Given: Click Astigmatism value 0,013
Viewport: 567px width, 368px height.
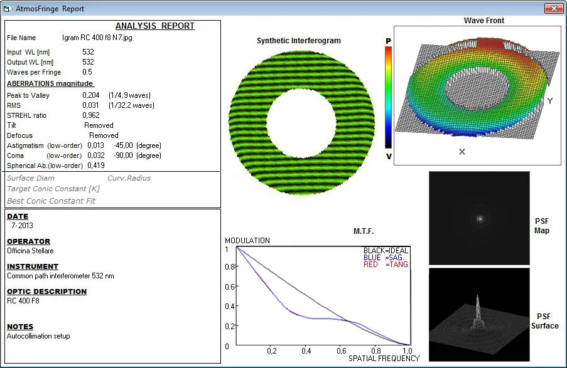Looking at the screenshot, I should (95, 145).
